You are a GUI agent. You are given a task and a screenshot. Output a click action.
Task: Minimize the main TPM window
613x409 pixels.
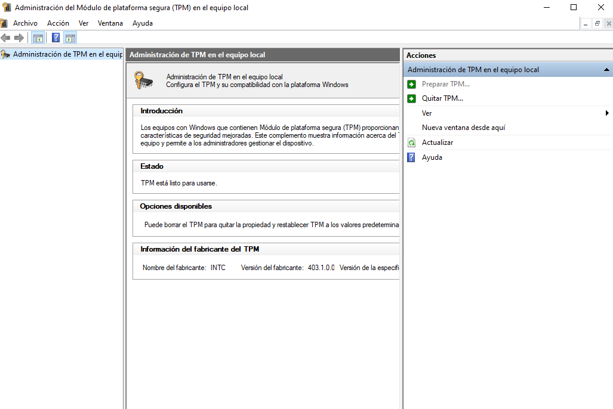click(x=547, y=7)
